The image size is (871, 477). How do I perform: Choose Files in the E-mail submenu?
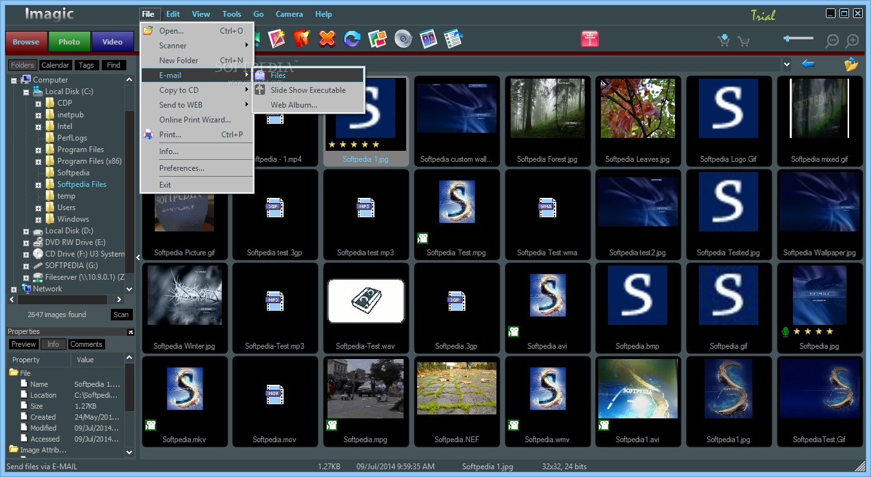[308, 75]
